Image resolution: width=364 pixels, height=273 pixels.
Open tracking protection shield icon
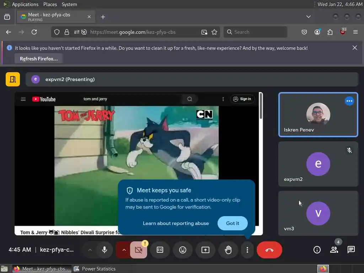(x=57, y=32)
